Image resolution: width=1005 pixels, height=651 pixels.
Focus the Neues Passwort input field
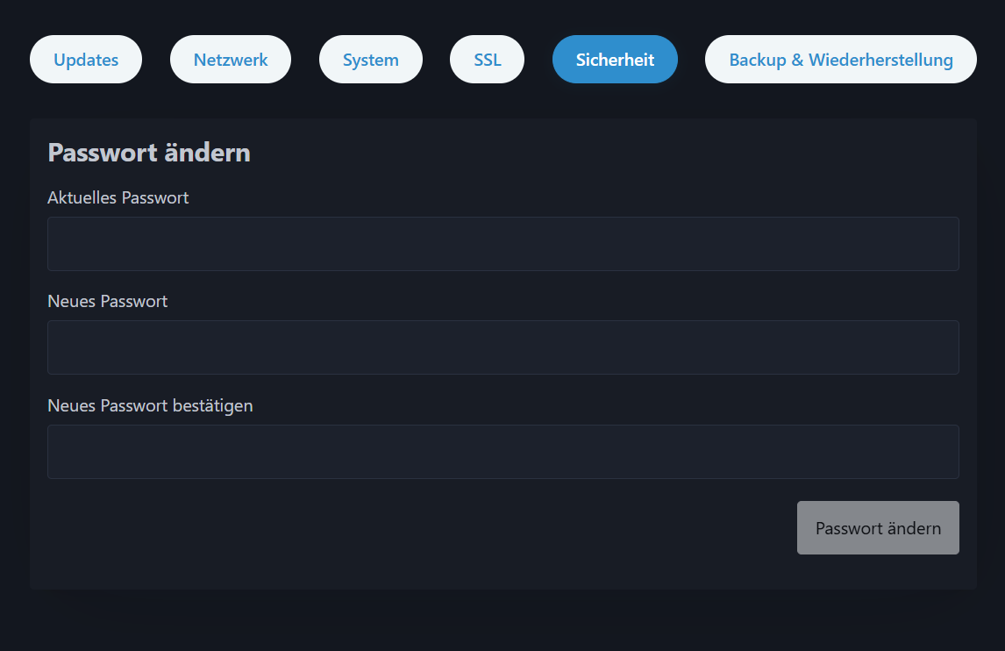point(502,347)
